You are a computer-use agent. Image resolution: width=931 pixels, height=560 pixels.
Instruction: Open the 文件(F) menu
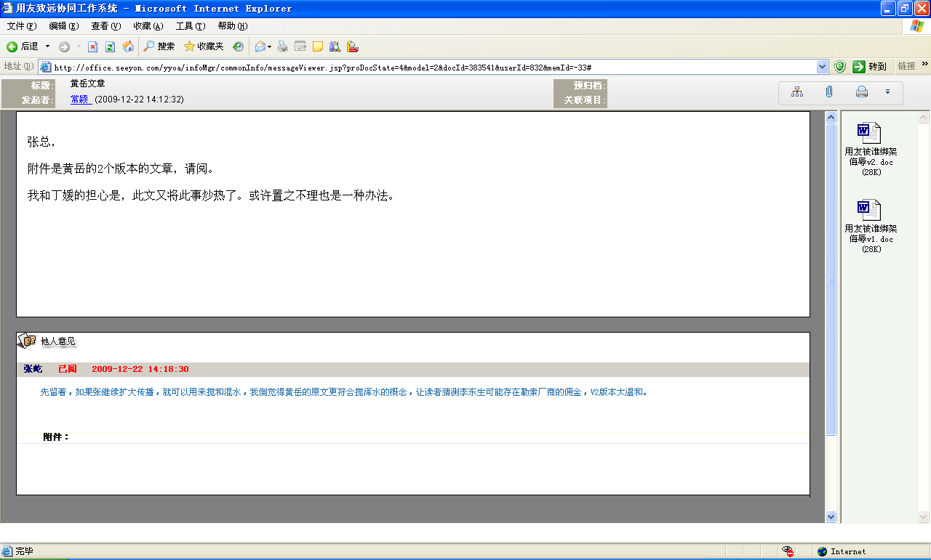point(21,26)
